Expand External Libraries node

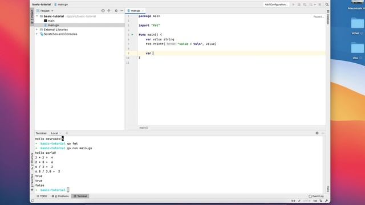(36, 30)
